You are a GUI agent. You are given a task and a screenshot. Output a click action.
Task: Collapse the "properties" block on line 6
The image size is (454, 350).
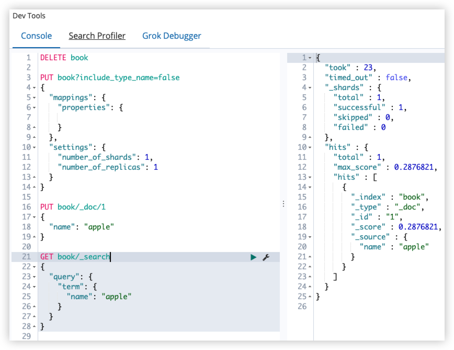click(x=34, y=107)
